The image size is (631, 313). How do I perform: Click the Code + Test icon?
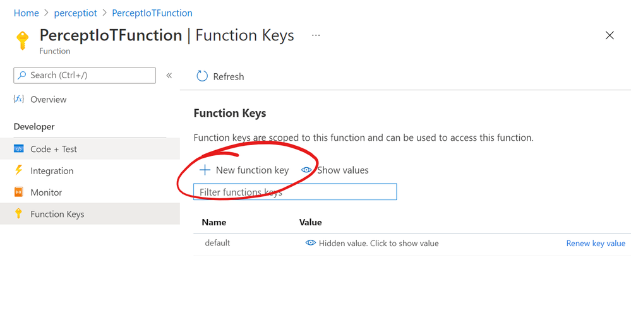tap(19, 149)
